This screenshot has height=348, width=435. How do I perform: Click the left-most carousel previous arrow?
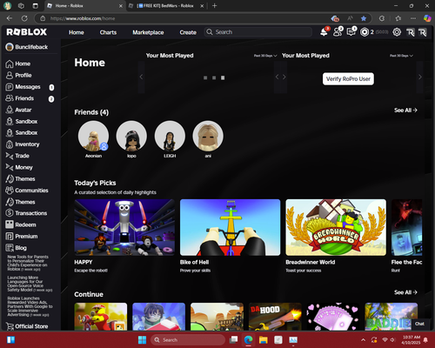141,77
